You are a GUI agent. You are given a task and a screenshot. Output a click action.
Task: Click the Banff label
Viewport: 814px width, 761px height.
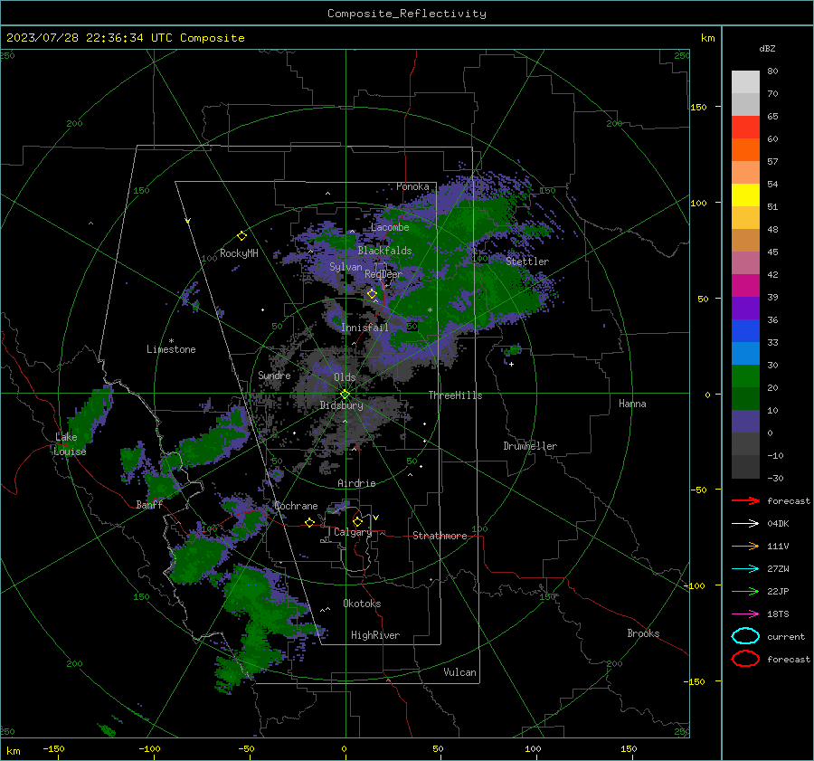pos(149,504)
